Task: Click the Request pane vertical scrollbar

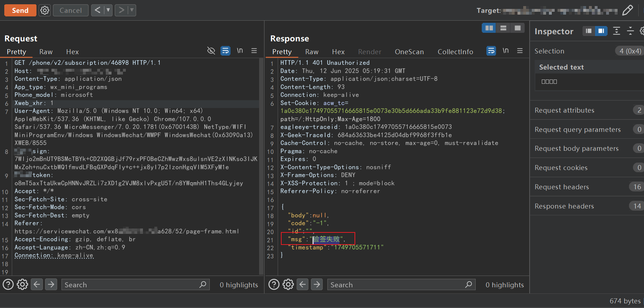Action: [x=261, y=166]
